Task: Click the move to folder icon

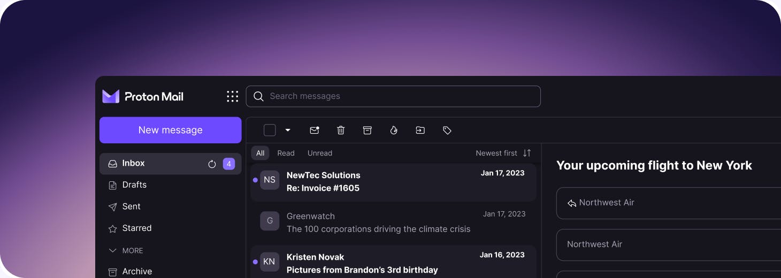Action: click(x=420, y=130)
